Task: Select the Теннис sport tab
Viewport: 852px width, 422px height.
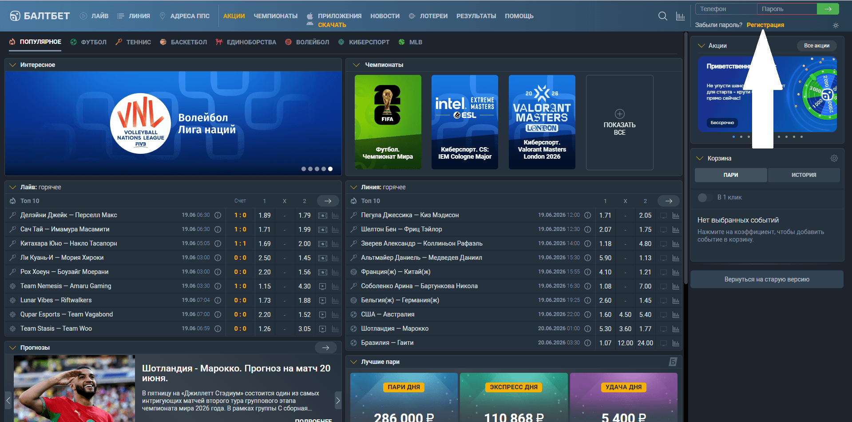Action: [133, 42]
